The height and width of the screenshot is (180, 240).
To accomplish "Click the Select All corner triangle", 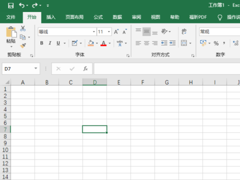I will point(7,82).
